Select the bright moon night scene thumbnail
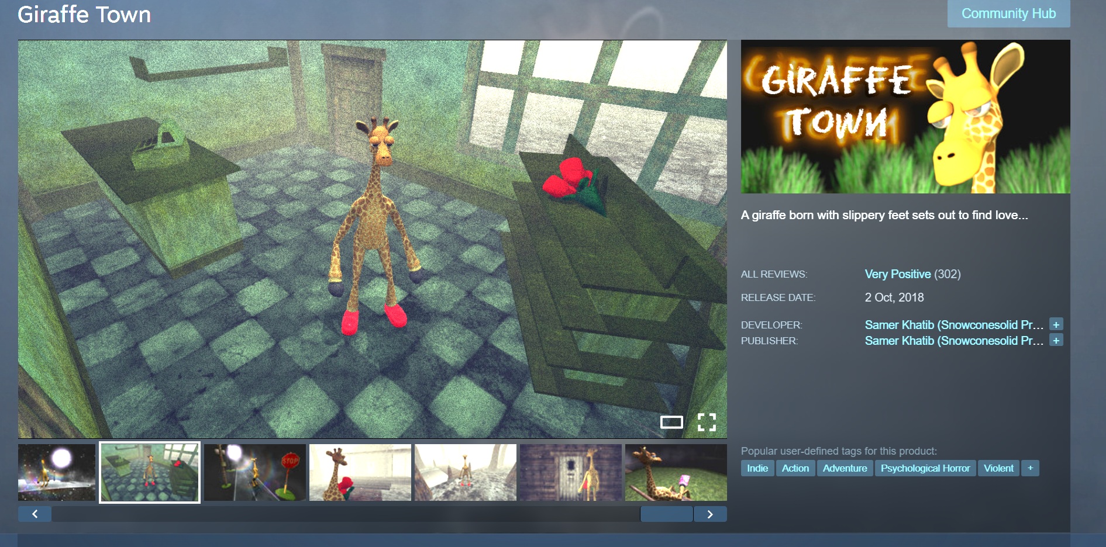The image size is (1106, 547). click(57, 472)
